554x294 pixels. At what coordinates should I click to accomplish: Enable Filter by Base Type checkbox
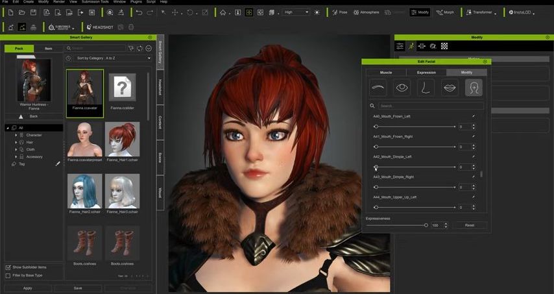(8, 275)
